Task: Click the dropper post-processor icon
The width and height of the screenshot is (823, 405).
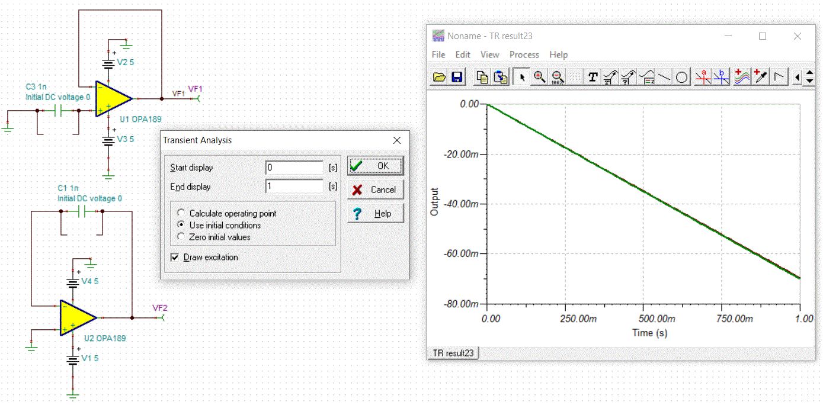Action: [x=760, y=77]
